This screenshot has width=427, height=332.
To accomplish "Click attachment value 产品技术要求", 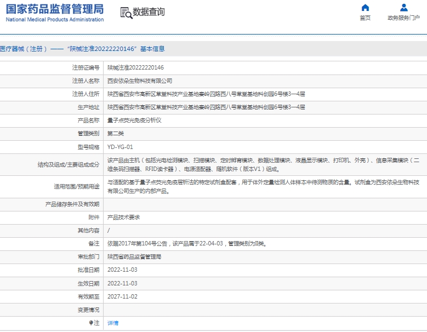I will (x=123, y=217).
